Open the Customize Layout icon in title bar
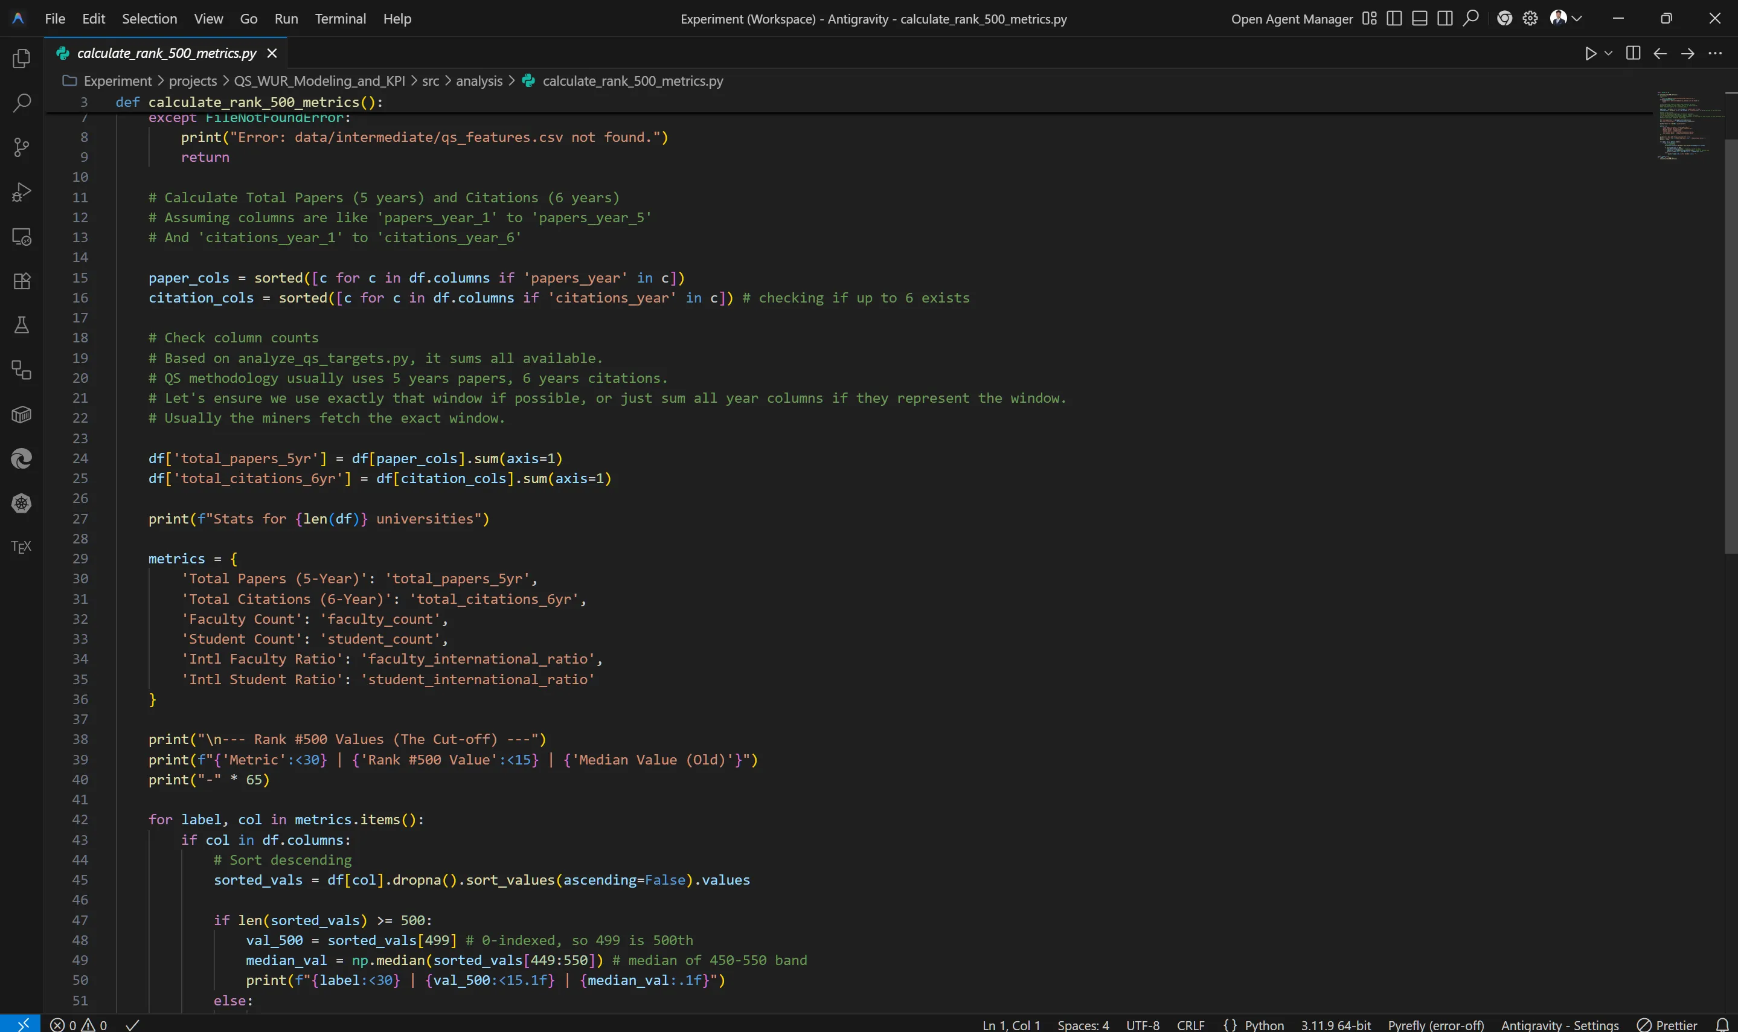Screen dimensions: 1738x1032 1368,18
